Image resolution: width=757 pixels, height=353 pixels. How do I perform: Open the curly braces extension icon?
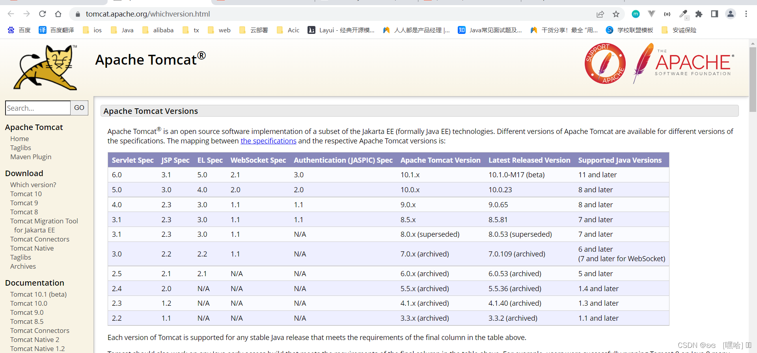coord(667,14)
